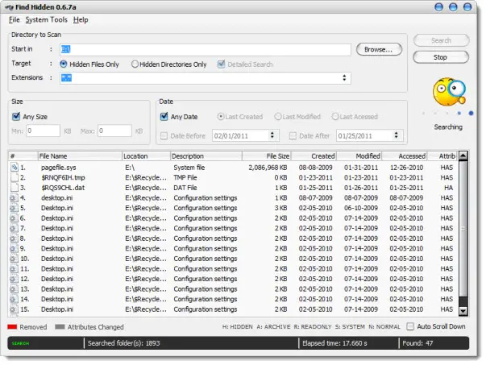Uncheck the Any Size checkbox

coord(16,117)
